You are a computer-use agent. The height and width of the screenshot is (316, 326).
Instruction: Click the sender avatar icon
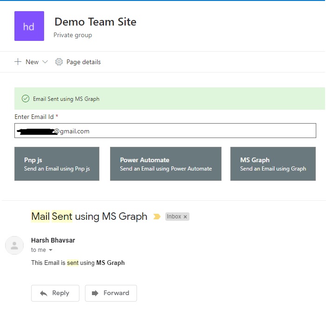click(14, 245)
